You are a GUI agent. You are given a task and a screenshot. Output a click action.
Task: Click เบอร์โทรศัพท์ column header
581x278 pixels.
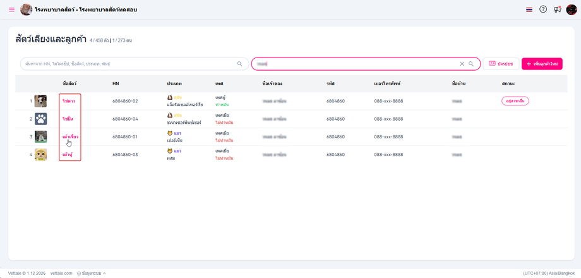click(387, 84)
